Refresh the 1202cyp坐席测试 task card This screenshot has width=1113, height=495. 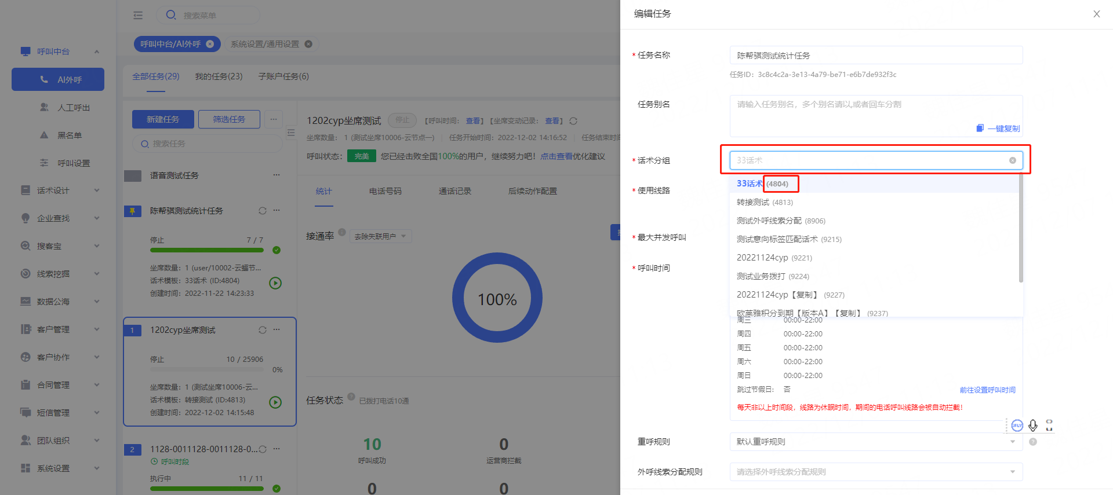point(263,330)
